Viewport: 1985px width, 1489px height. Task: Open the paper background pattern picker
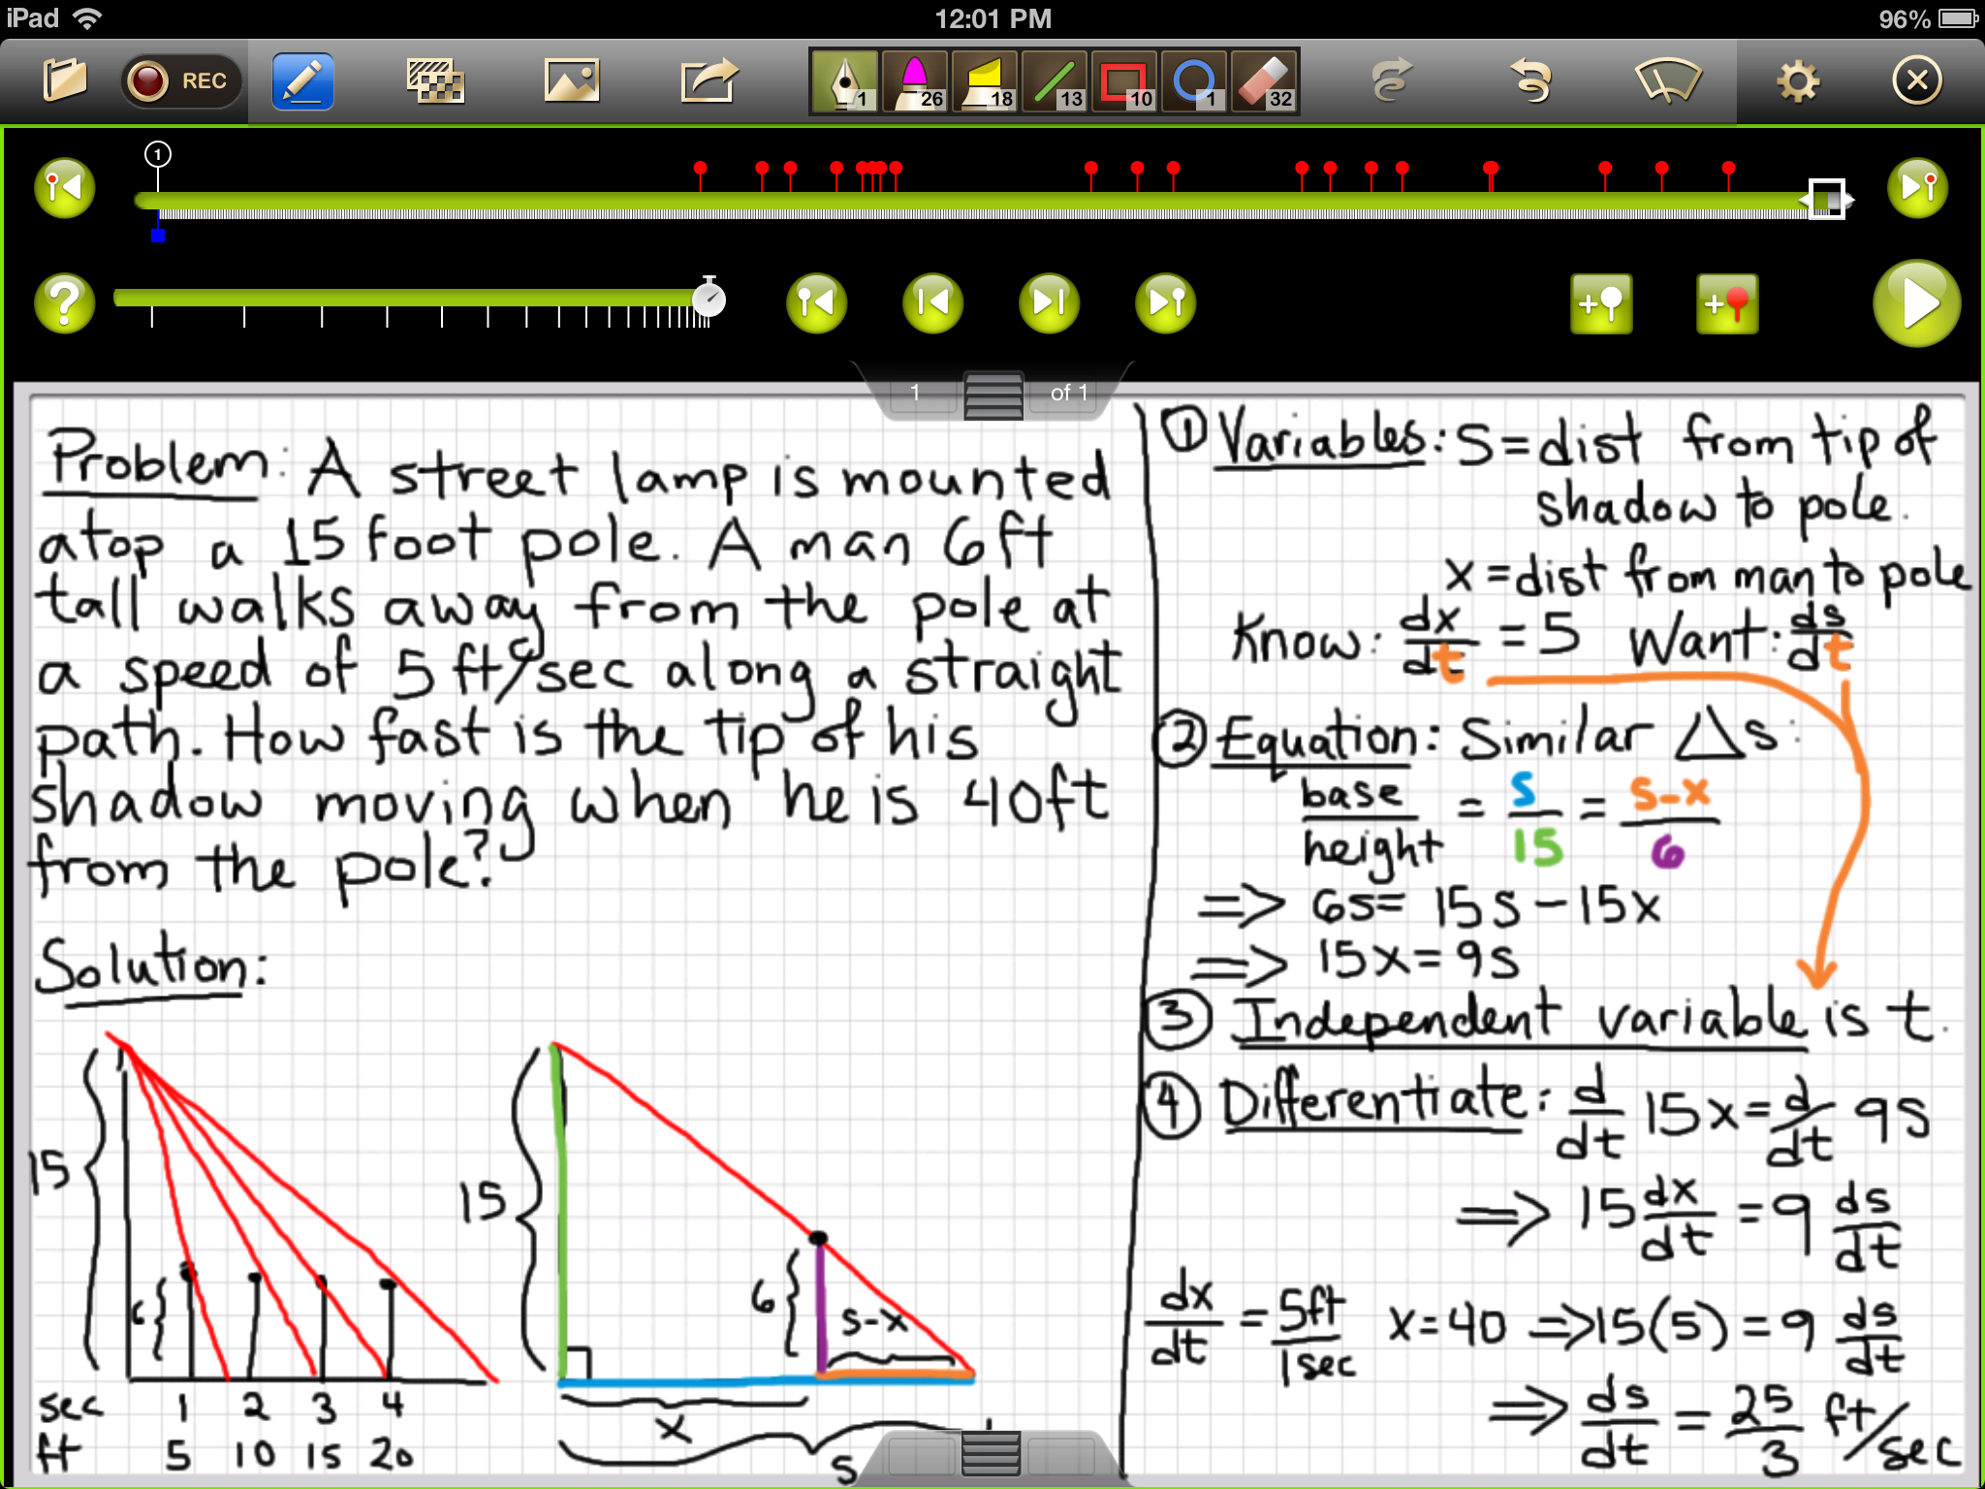435,81
